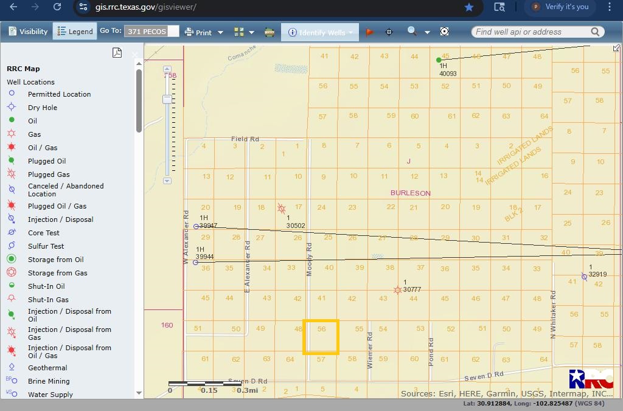The height and width of the screenshot is (411, 623).
Task: Click the Core Test legend entry
Action: 44,233
